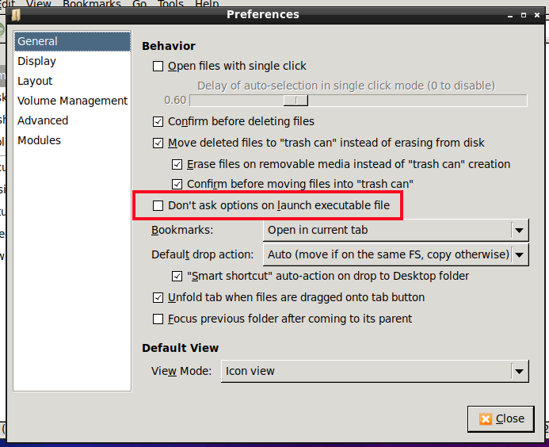Image resolution: width=549 pixels, height=447 pixels.
Task: Select Volume Management in sidebar
Action: [72, 101]
